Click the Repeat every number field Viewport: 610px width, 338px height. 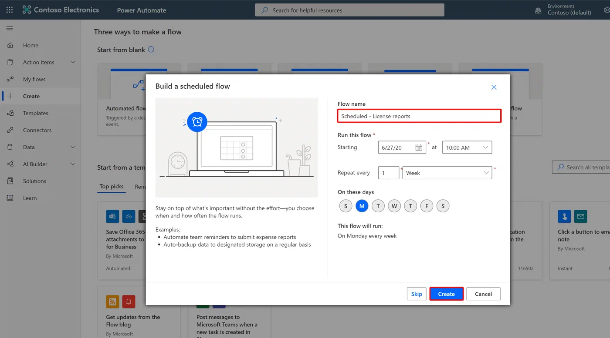389,173
